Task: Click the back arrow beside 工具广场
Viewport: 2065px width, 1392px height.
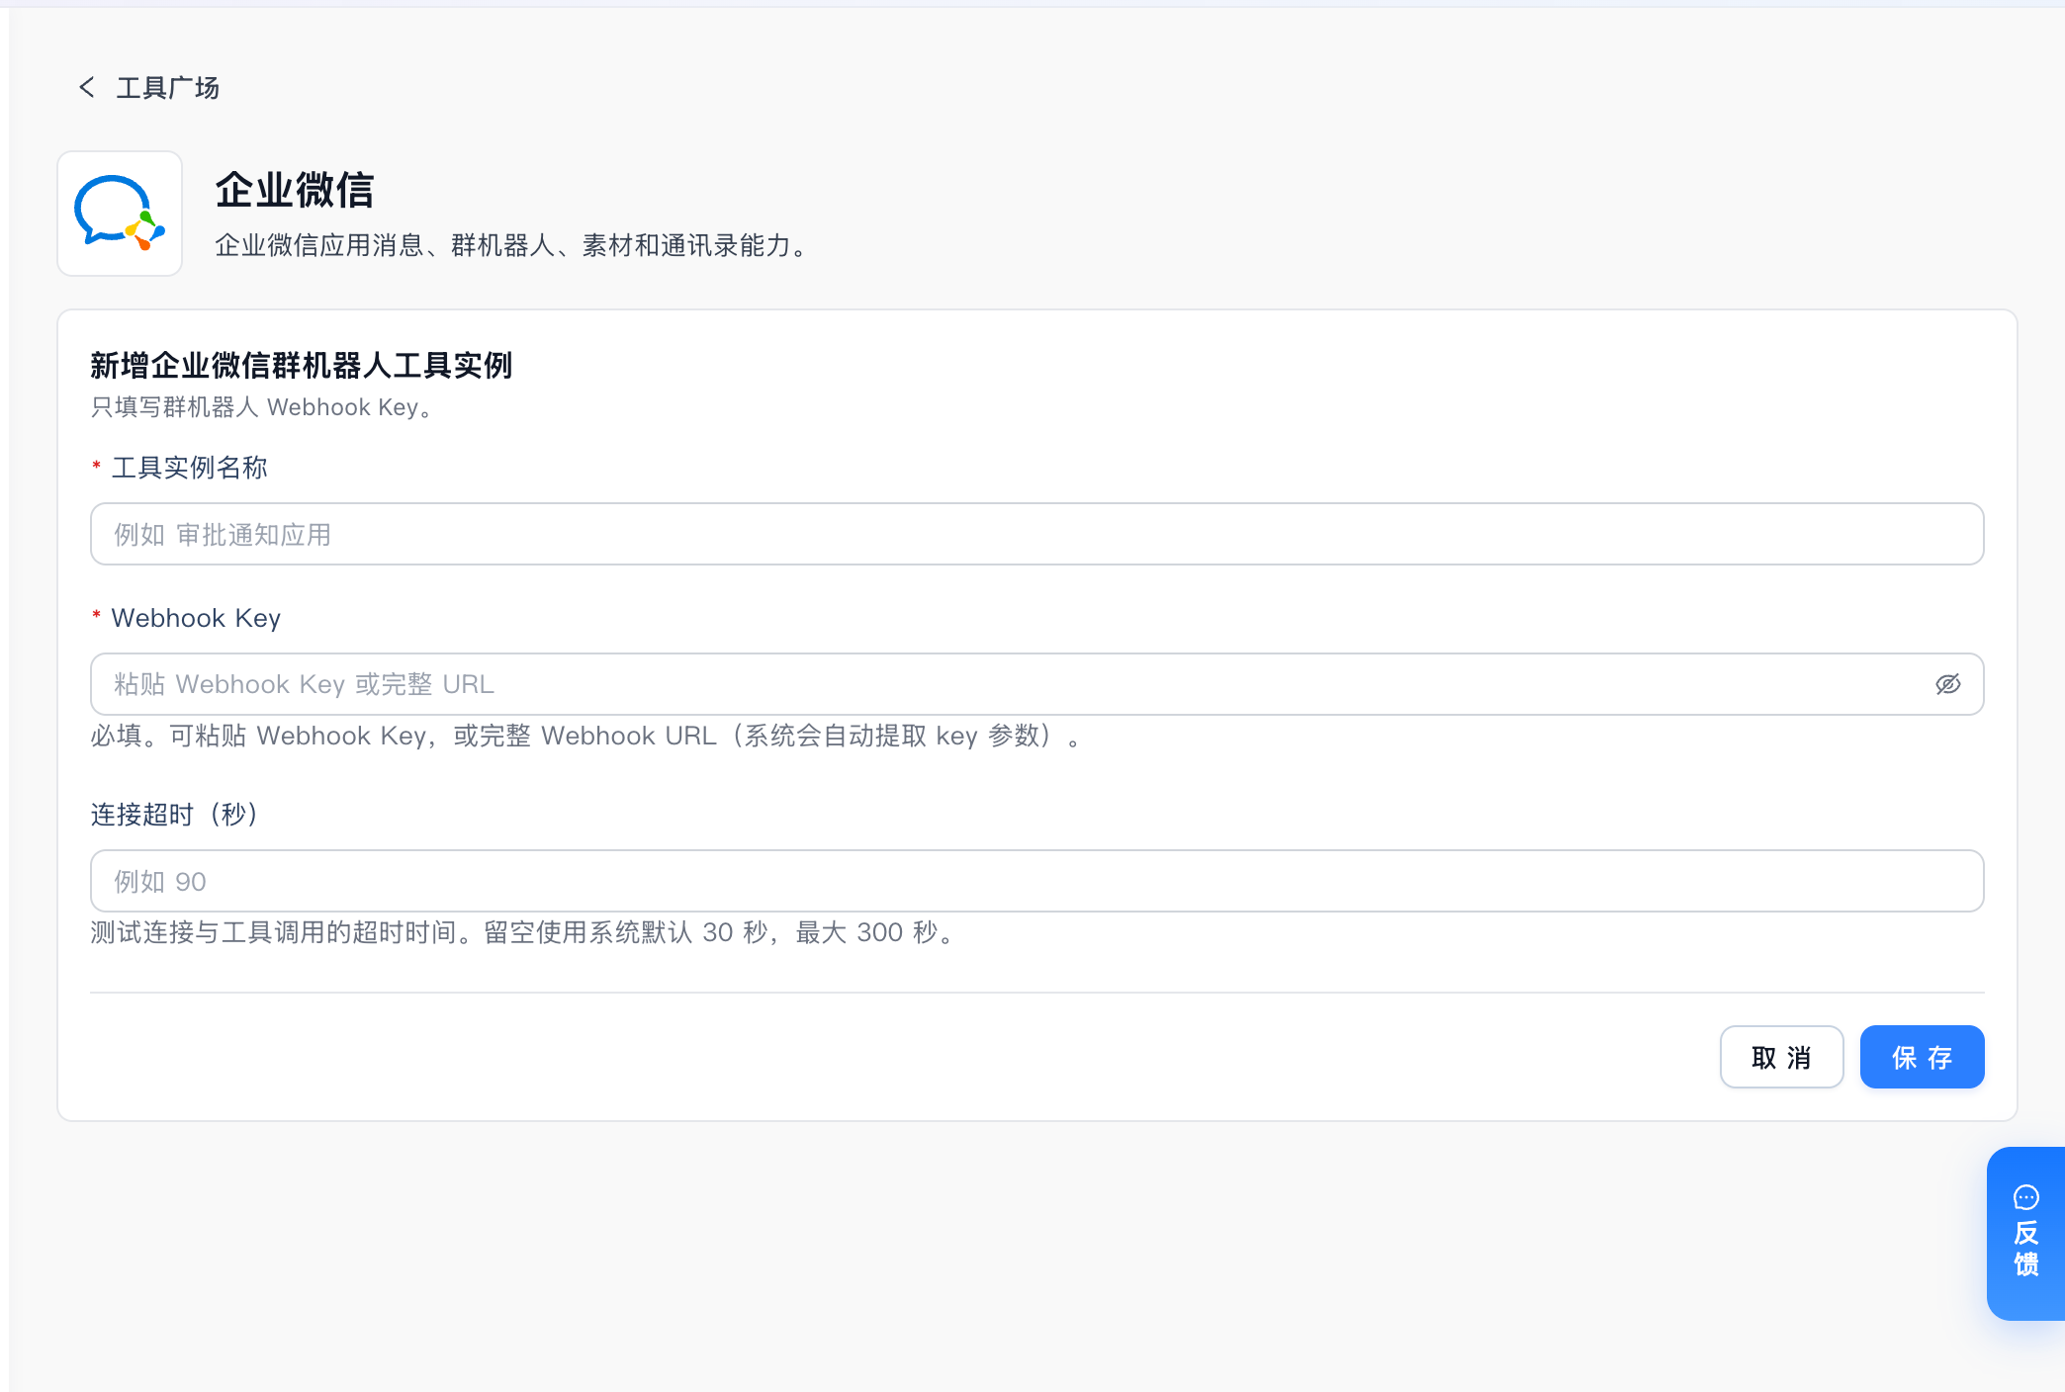Action: [x=87, y=88]
